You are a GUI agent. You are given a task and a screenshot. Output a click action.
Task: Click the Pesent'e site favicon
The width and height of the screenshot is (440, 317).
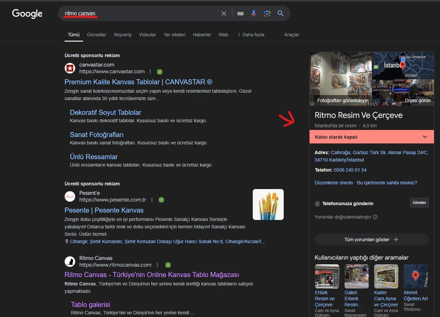pos(70,196)
